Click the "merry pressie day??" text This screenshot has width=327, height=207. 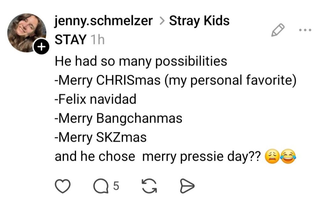[202, 157]
